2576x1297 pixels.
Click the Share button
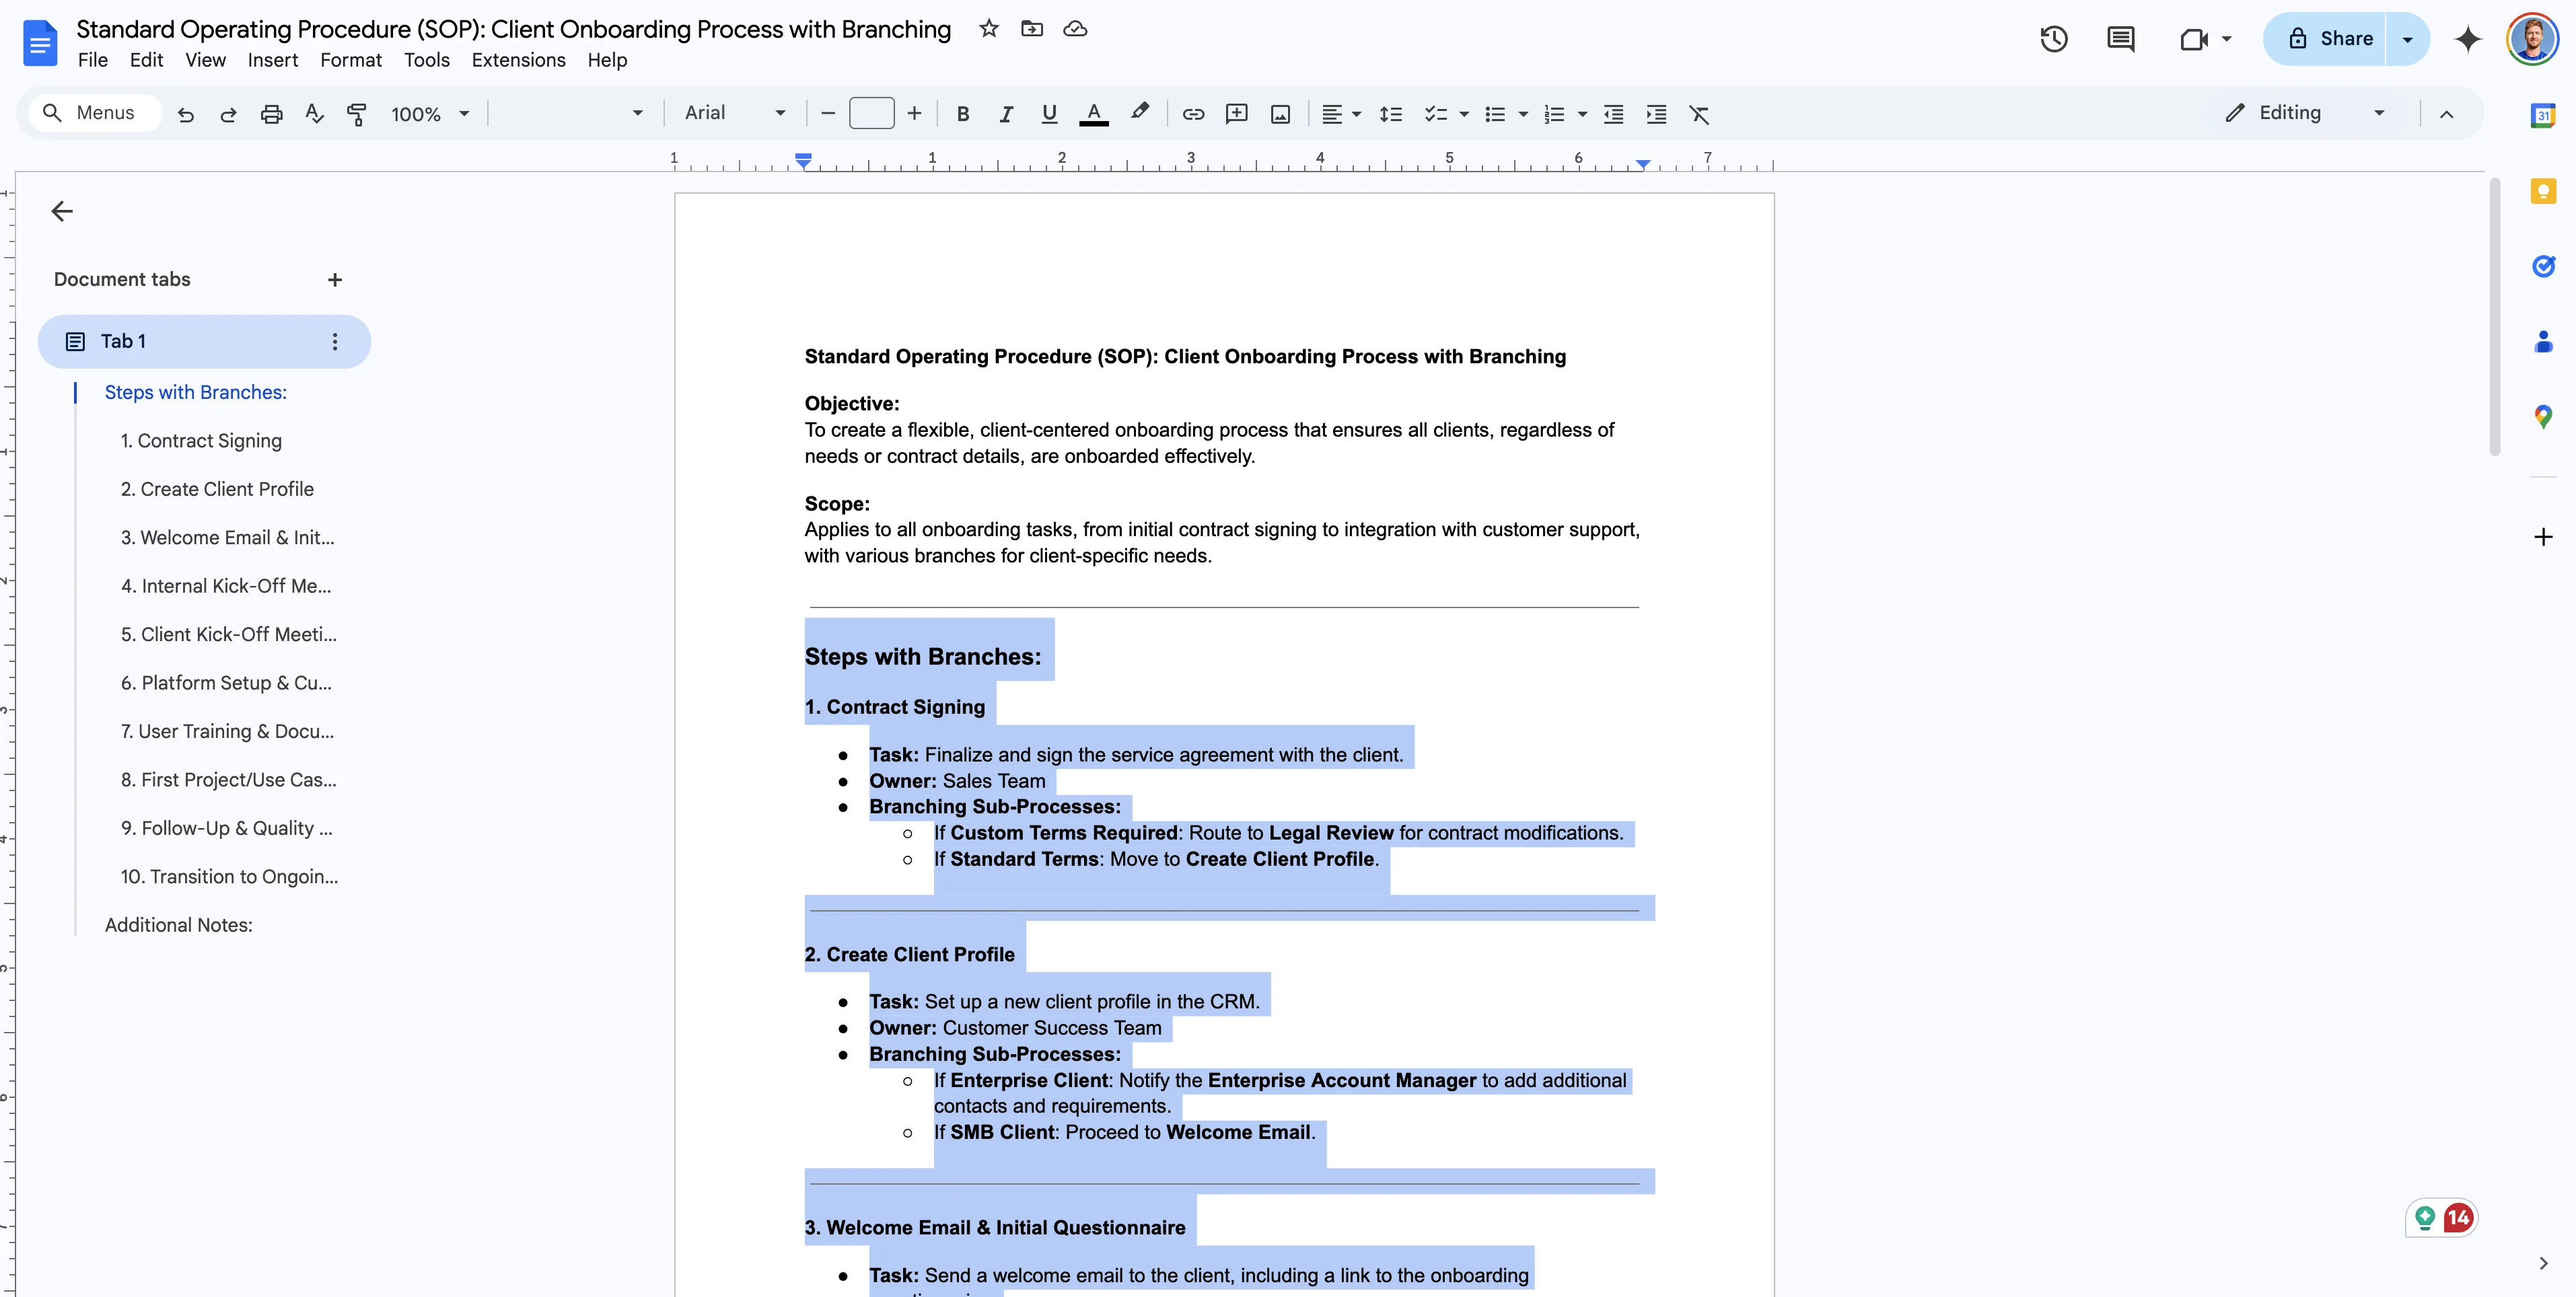click(x=2330, y=39)
